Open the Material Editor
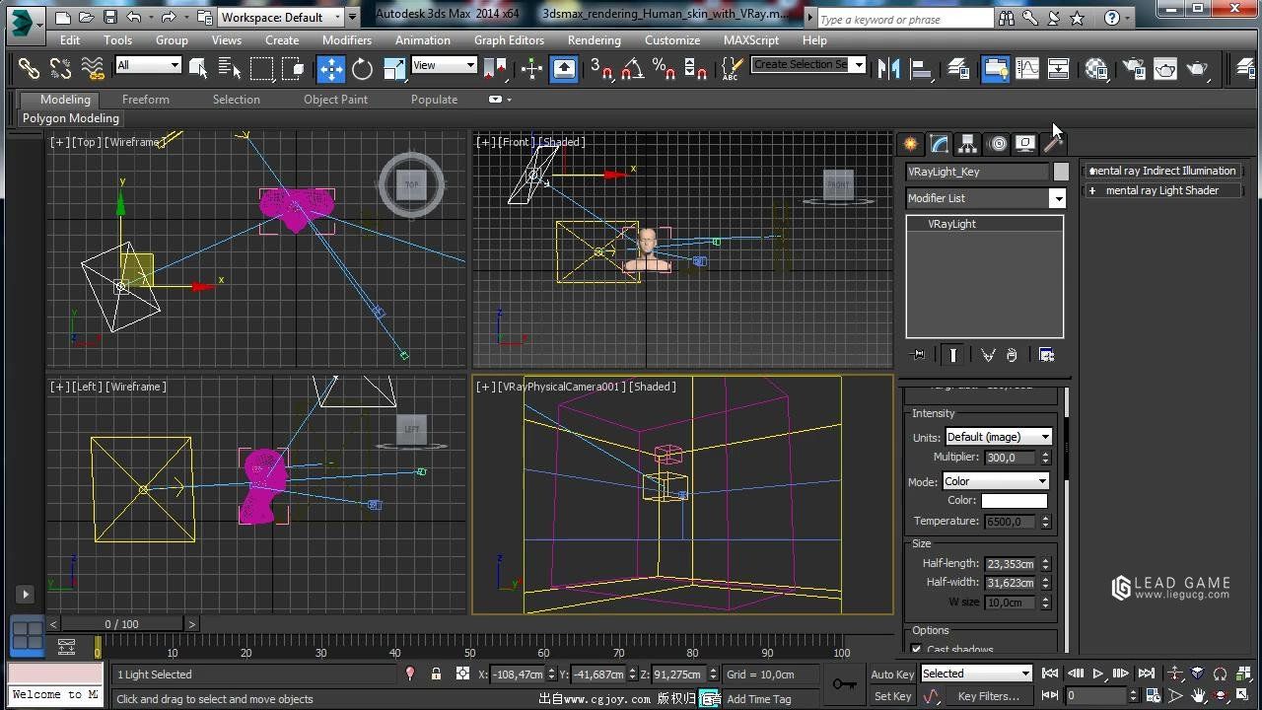Viewport: 1262px width, 710px height. coord(1096,68)
